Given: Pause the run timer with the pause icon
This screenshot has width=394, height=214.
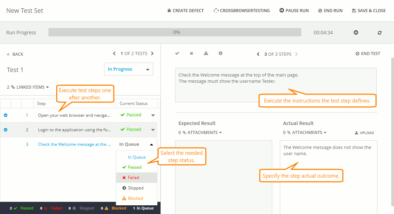Looking at the screenshot, I should tap(356, 32).
